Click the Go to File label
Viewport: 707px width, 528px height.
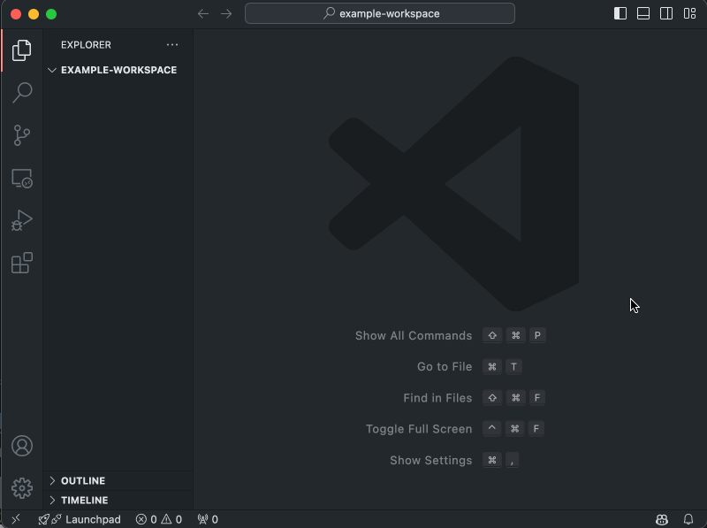pos(445,366)
